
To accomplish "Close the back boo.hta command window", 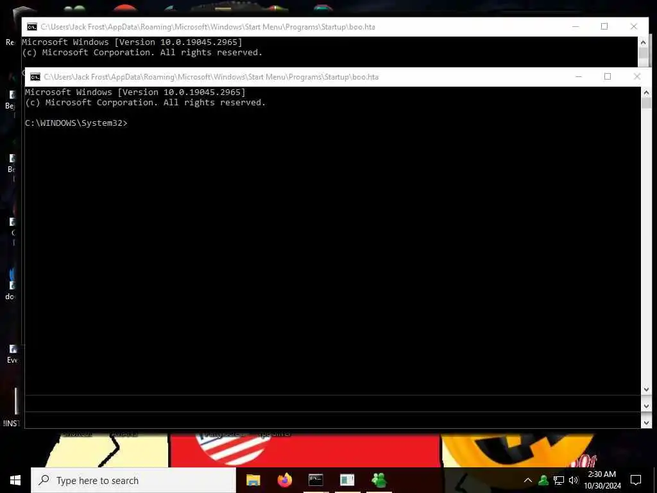I will pyautogui.click(x=633, y=26).
